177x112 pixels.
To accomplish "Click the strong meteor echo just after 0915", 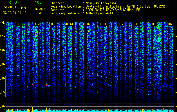I will click(x=92, y=85).
